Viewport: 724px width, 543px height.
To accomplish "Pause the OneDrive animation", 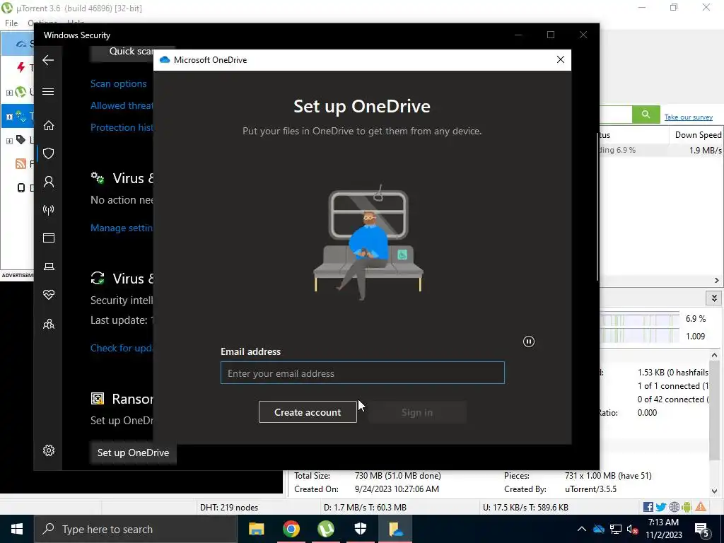I will [x=529, y=341].
